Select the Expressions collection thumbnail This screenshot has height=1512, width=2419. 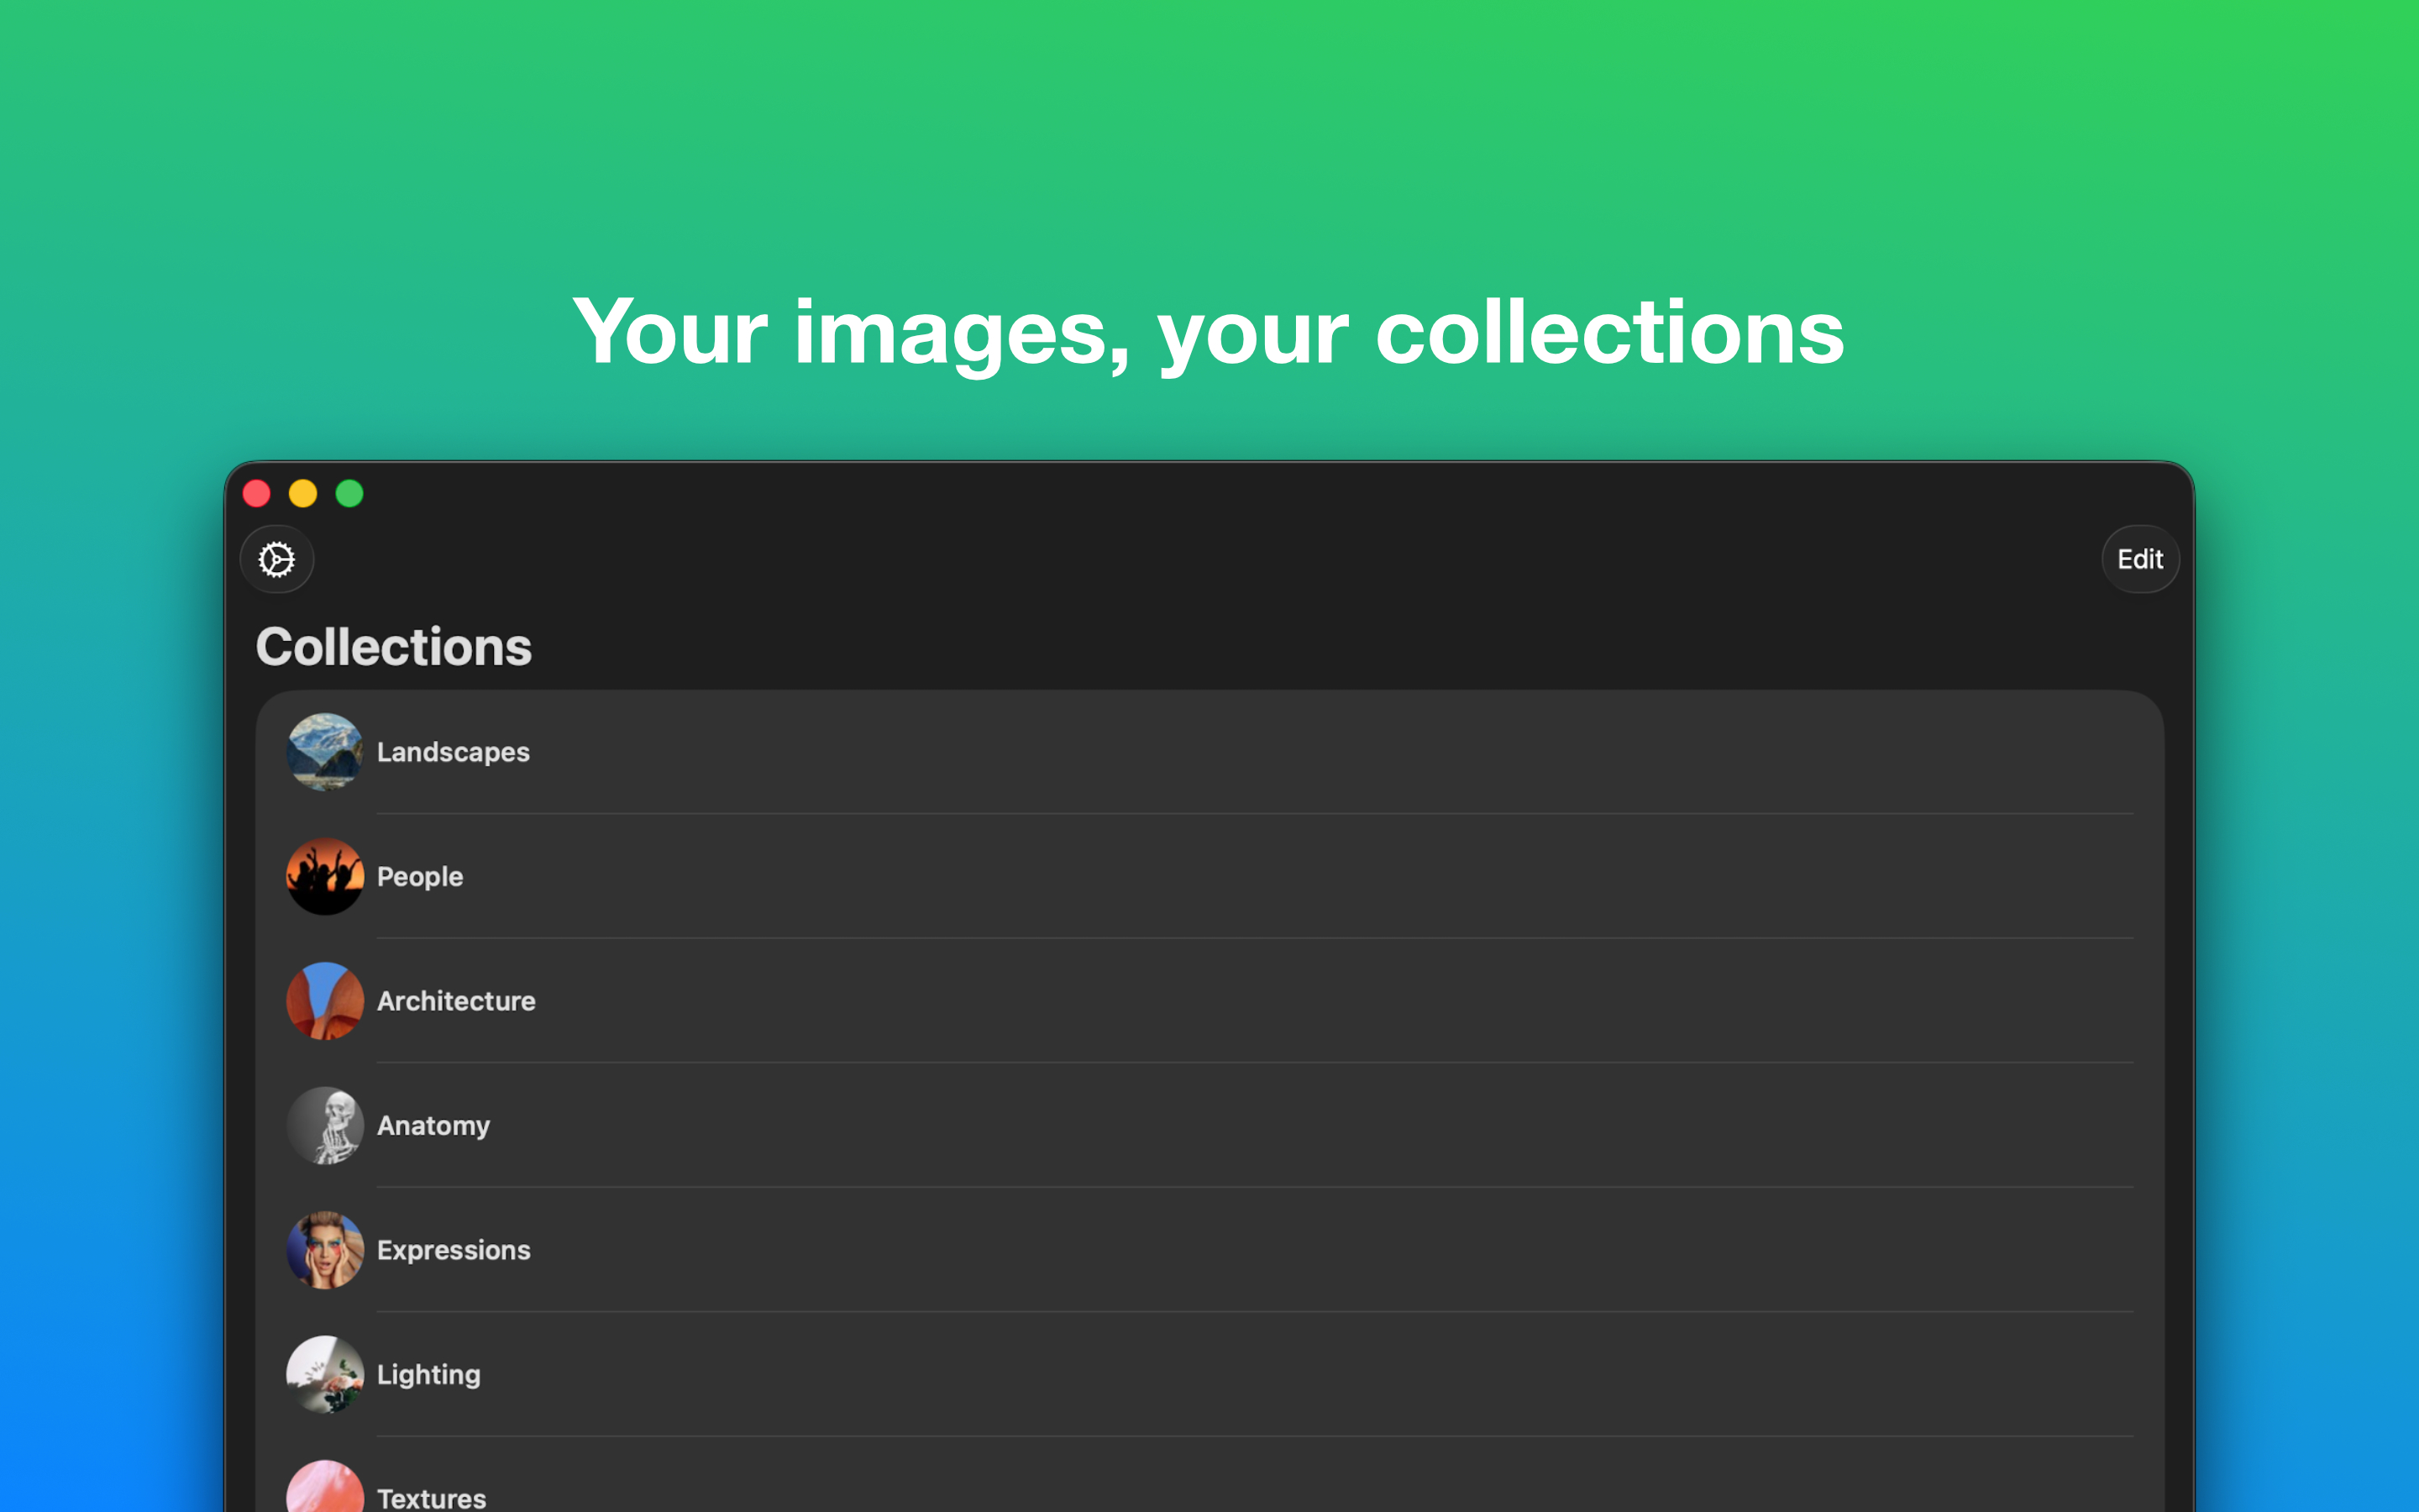[325, 1250]
